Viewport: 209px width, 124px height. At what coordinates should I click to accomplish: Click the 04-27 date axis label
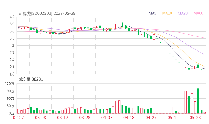(151, 118)
